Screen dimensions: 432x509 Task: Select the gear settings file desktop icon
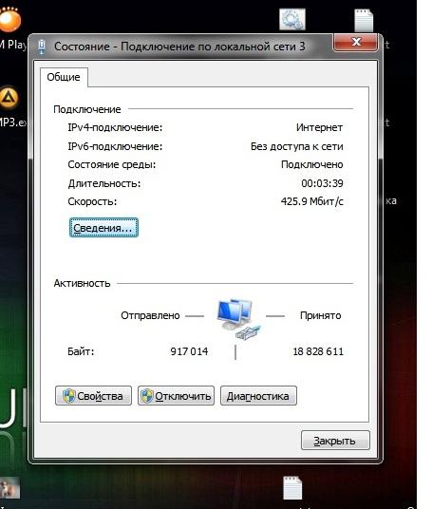(292, 19)
